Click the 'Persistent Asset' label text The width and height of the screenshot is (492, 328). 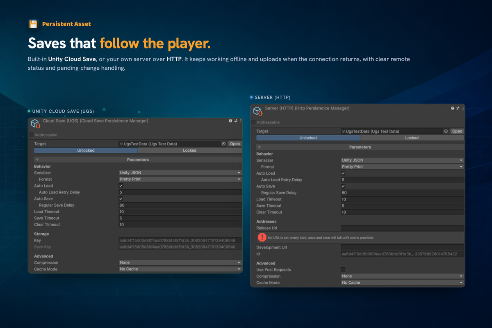(66, 24)
